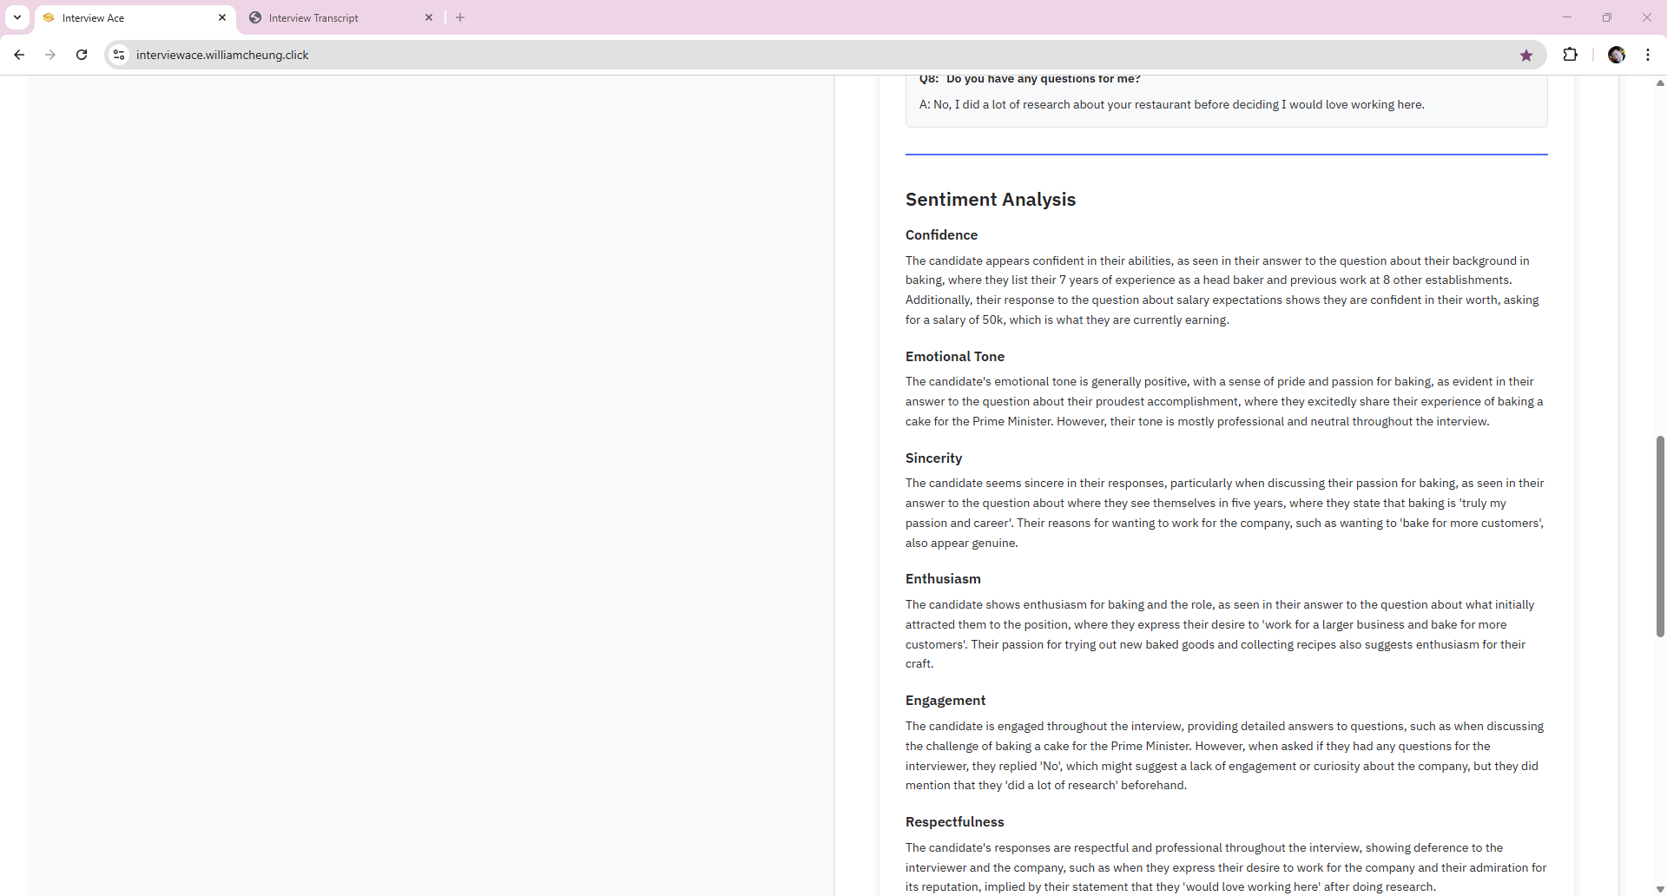This screenshot has height=896, width=1667.
Task: Click the Engagement subheading
Action: (x=946, y=701)
